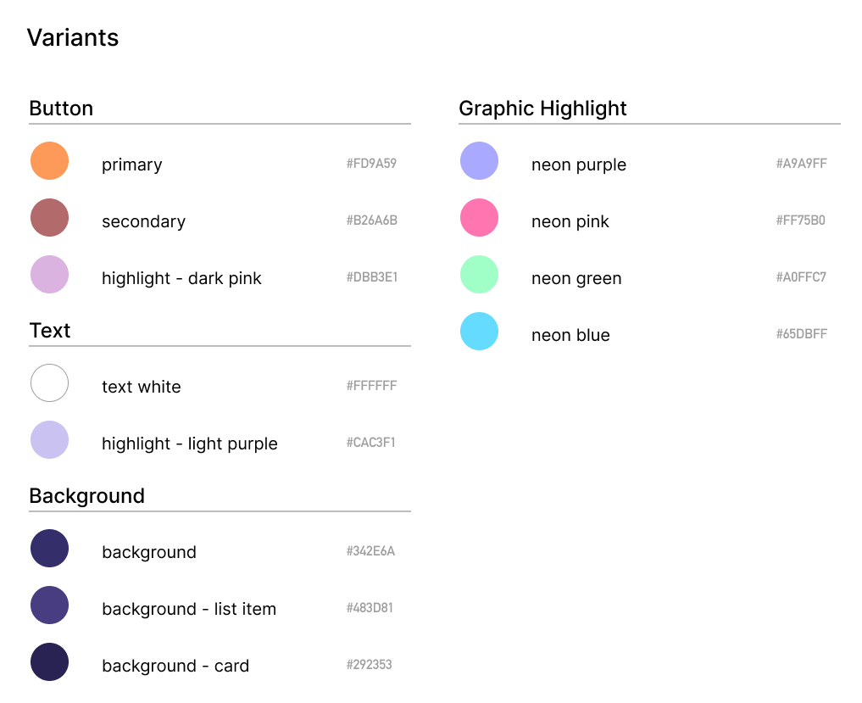This screenshot has width=862, height=703.
Task: Choose the background color swatch
Action: pos(49,549)
